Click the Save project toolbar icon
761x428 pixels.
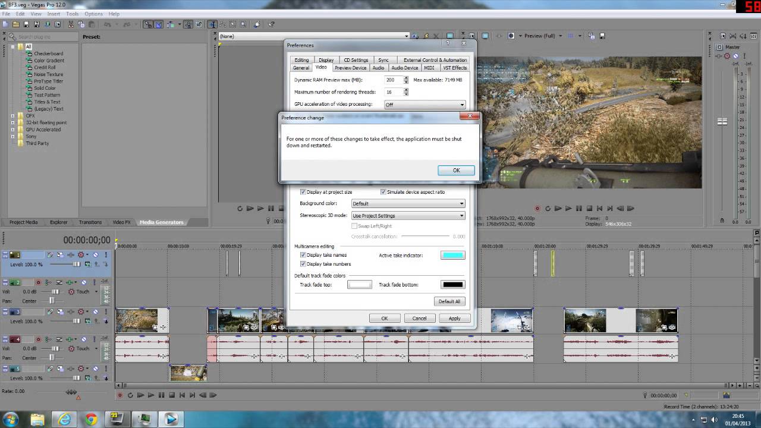click(x=26, y=24)
